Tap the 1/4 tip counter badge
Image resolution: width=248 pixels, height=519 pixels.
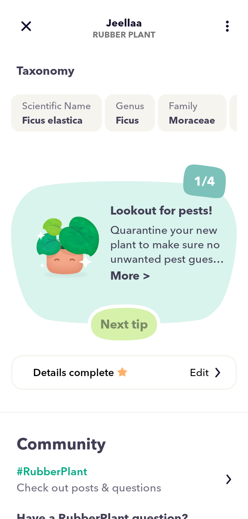(205, 181)
